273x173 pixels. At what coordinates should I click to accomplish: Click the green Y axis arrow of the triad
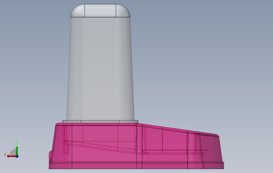click(17, 151)
